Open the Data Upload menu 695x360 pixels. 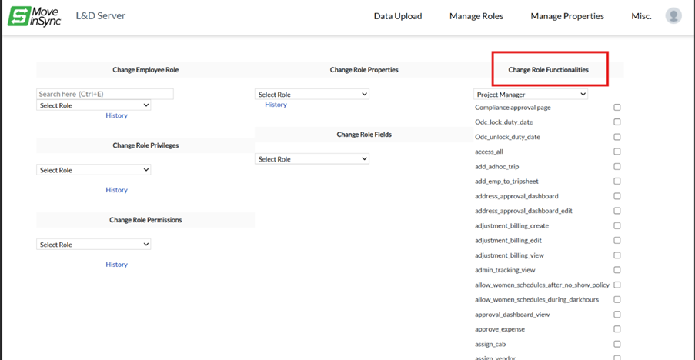(398, 16)
